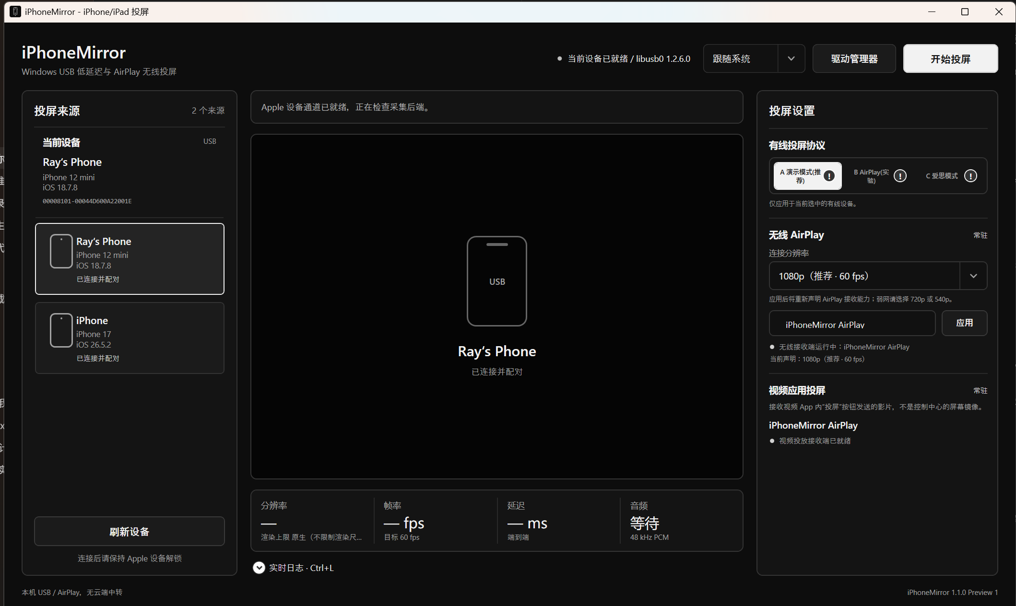The height and width of the screenshot is (606, 1016).
Task: Click arrow of 连接分辨率 dropdown
Action: [973, 276]
